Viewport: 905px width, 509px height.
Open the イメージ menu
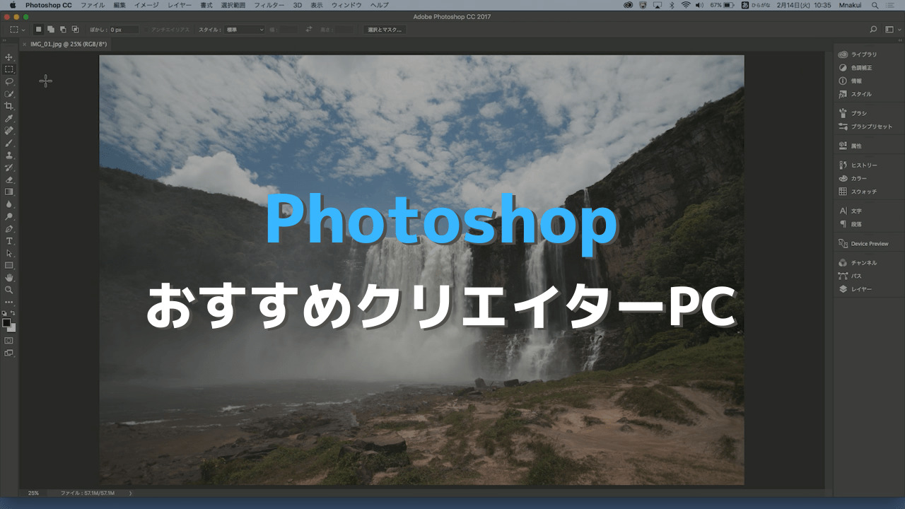147,5
